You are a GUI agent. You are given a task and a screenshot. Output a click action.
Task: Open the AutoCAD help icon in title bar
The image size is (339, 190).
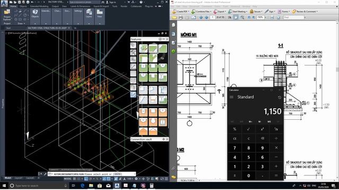141,2
